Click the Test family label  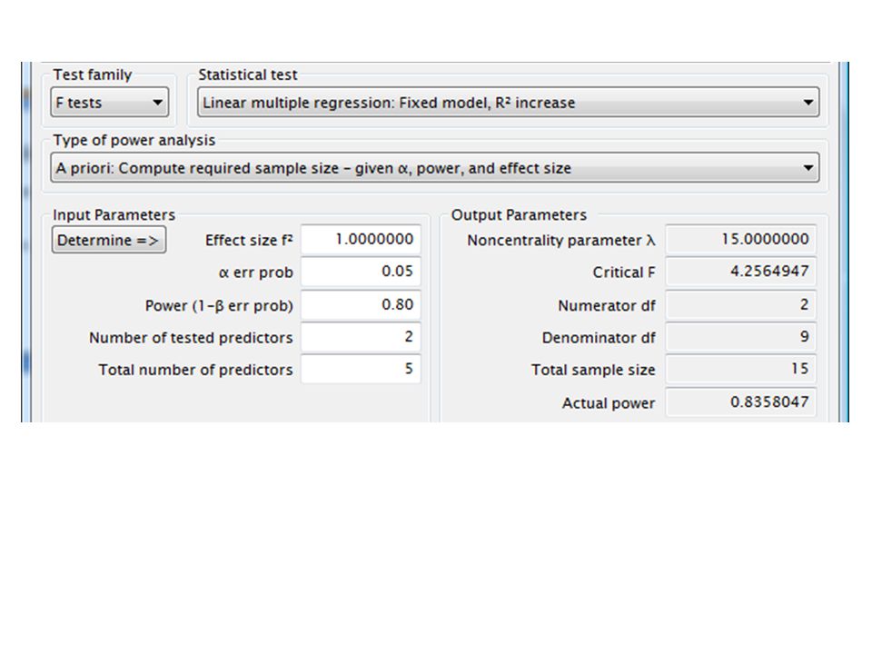[93, 75]
